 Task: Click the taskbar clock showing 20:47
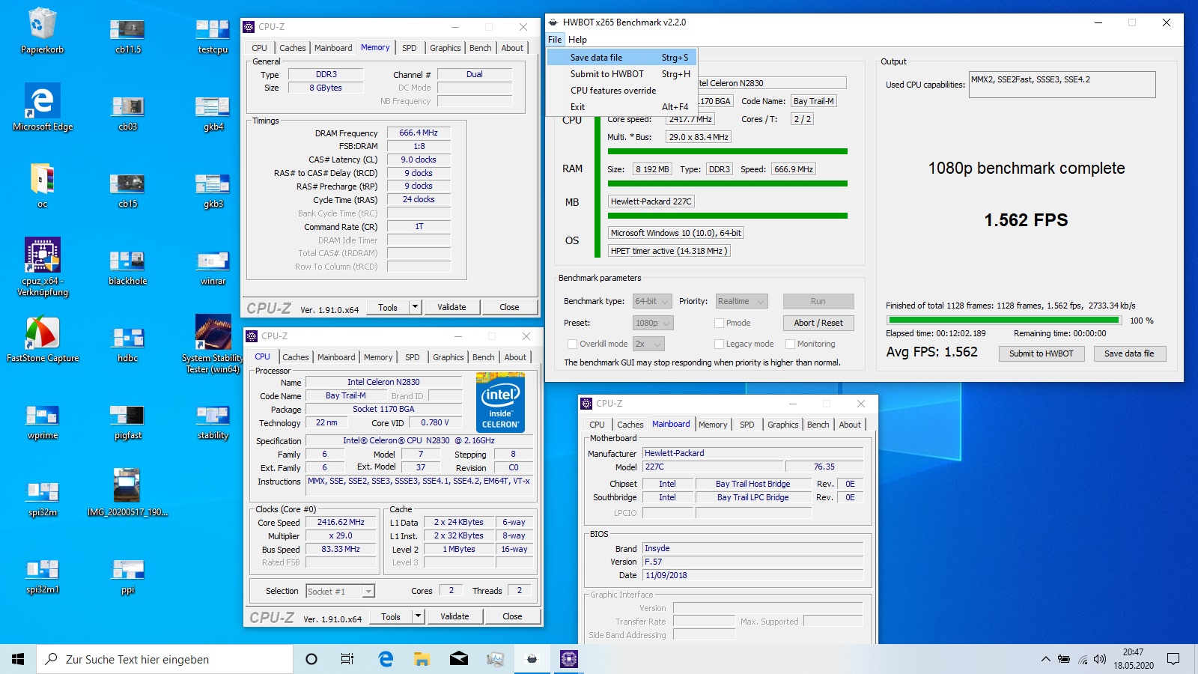coord(1133,659)
